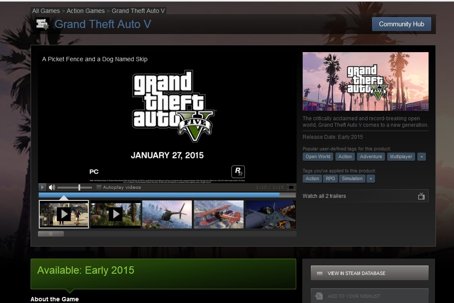Click your applied RPG tag
454x303 pixels.
click(x=330, y=178)
